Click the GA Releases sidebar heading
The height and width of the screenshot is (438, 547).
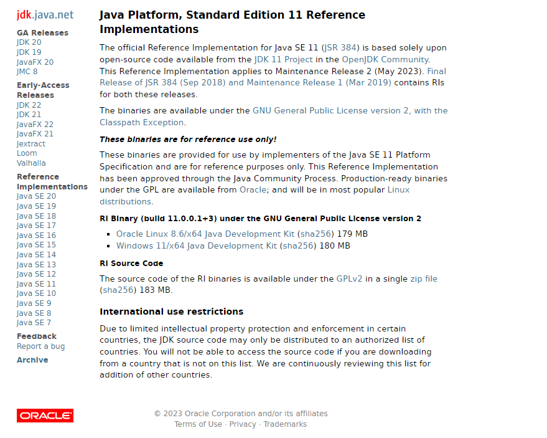42,33
